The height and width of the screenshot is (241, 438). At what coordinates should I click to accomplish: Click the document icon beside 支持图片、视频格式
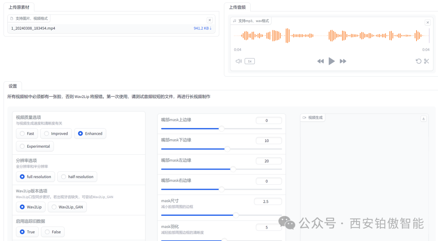(x=12, y=18)
